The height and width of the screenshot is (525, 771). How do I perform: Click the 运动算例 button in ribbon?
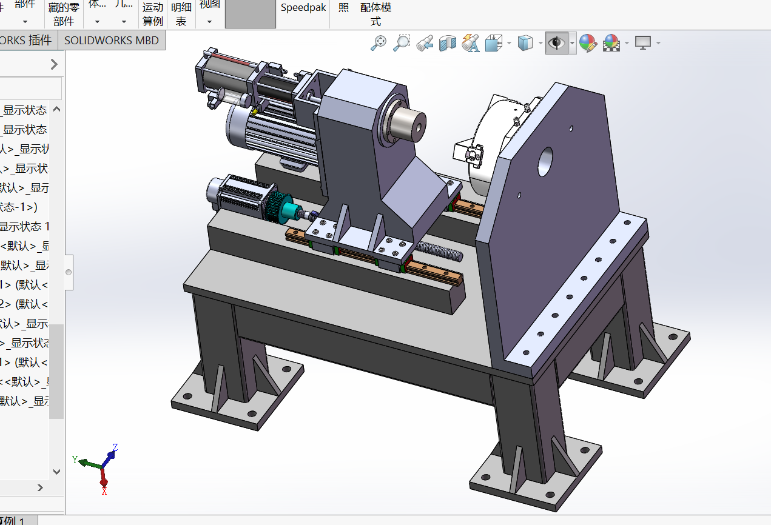pyautogui.click(x=153, y=14)
